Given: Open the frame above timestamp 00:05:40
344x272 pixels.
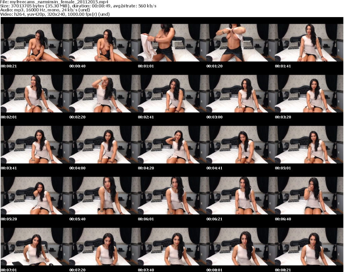Looking at the screenshot, I should tap(103, 196).
